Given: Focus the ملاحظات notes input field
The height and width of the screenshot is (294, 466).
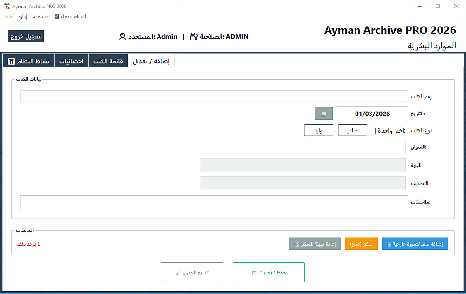Looking at the screenshot, I should pos(214,202).
